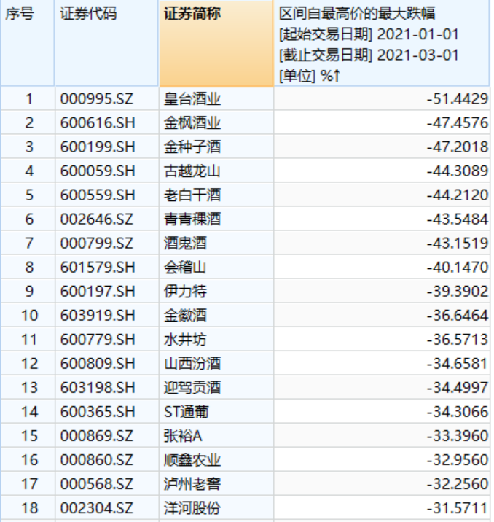This screenshot has width=494, height=522.
Task: Click the value -43.1519
Action: tap(458, 243)
